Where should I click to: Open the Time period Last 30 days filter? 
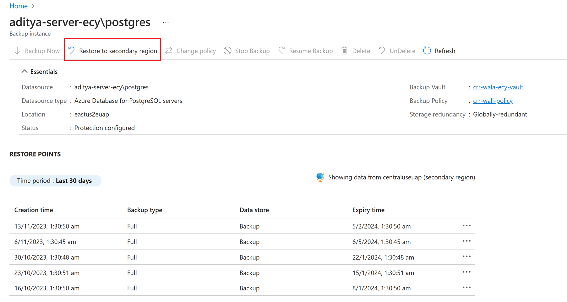[x=55, y=181]
